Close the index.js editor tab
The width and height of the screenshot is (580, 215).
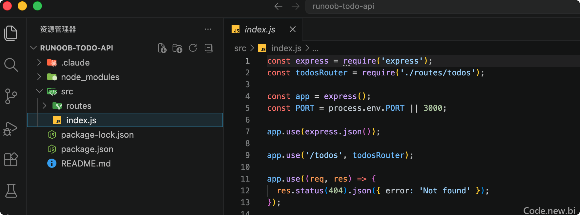[293, 29]
